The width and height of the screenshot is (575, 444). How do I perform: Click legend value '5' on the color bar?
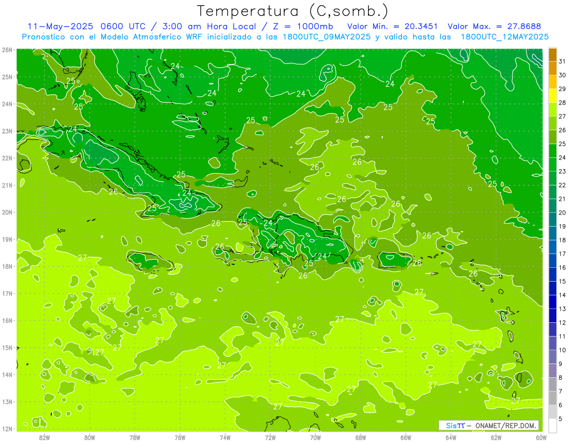pyautogui.click(x=561, y=419)
